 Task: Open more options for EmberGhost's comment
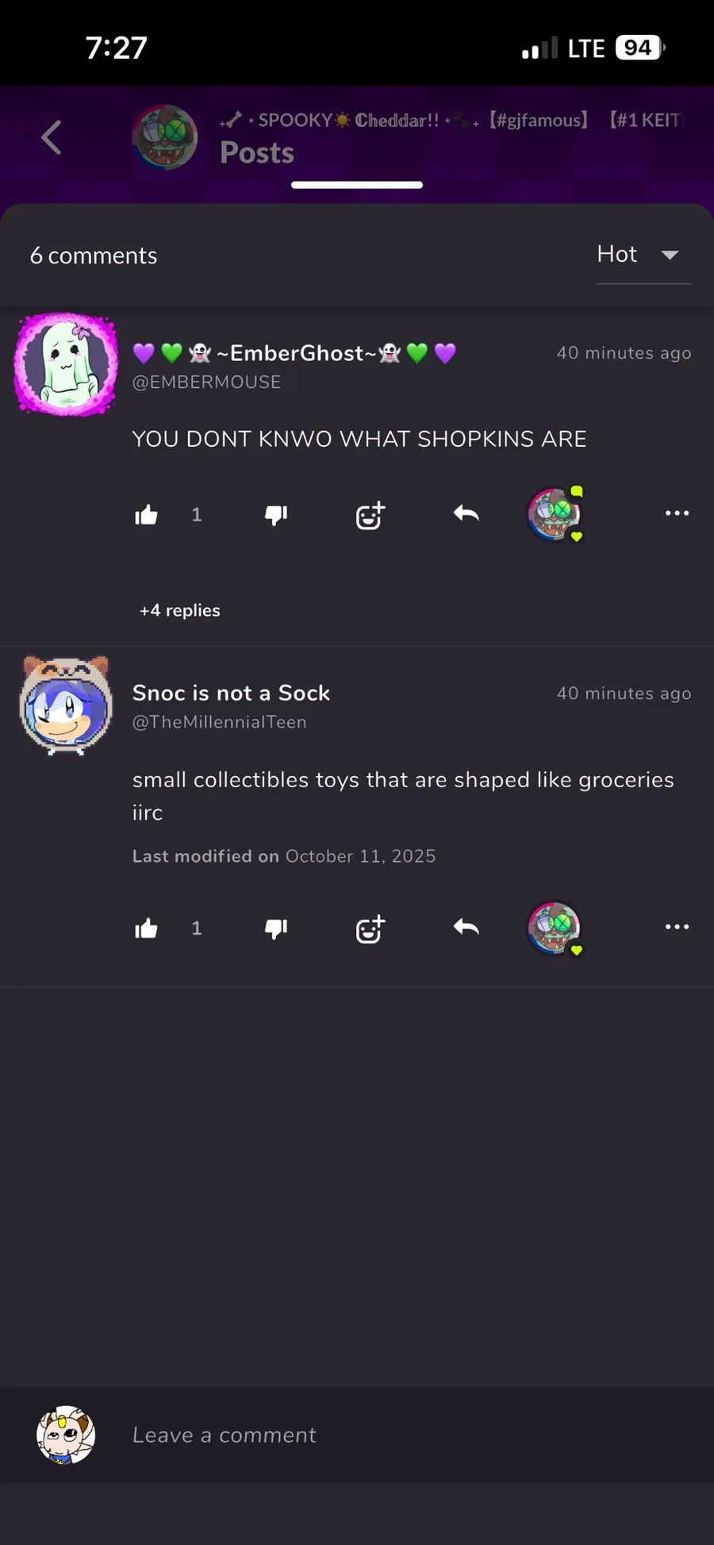pyautogui.click(x=677, y=513)
